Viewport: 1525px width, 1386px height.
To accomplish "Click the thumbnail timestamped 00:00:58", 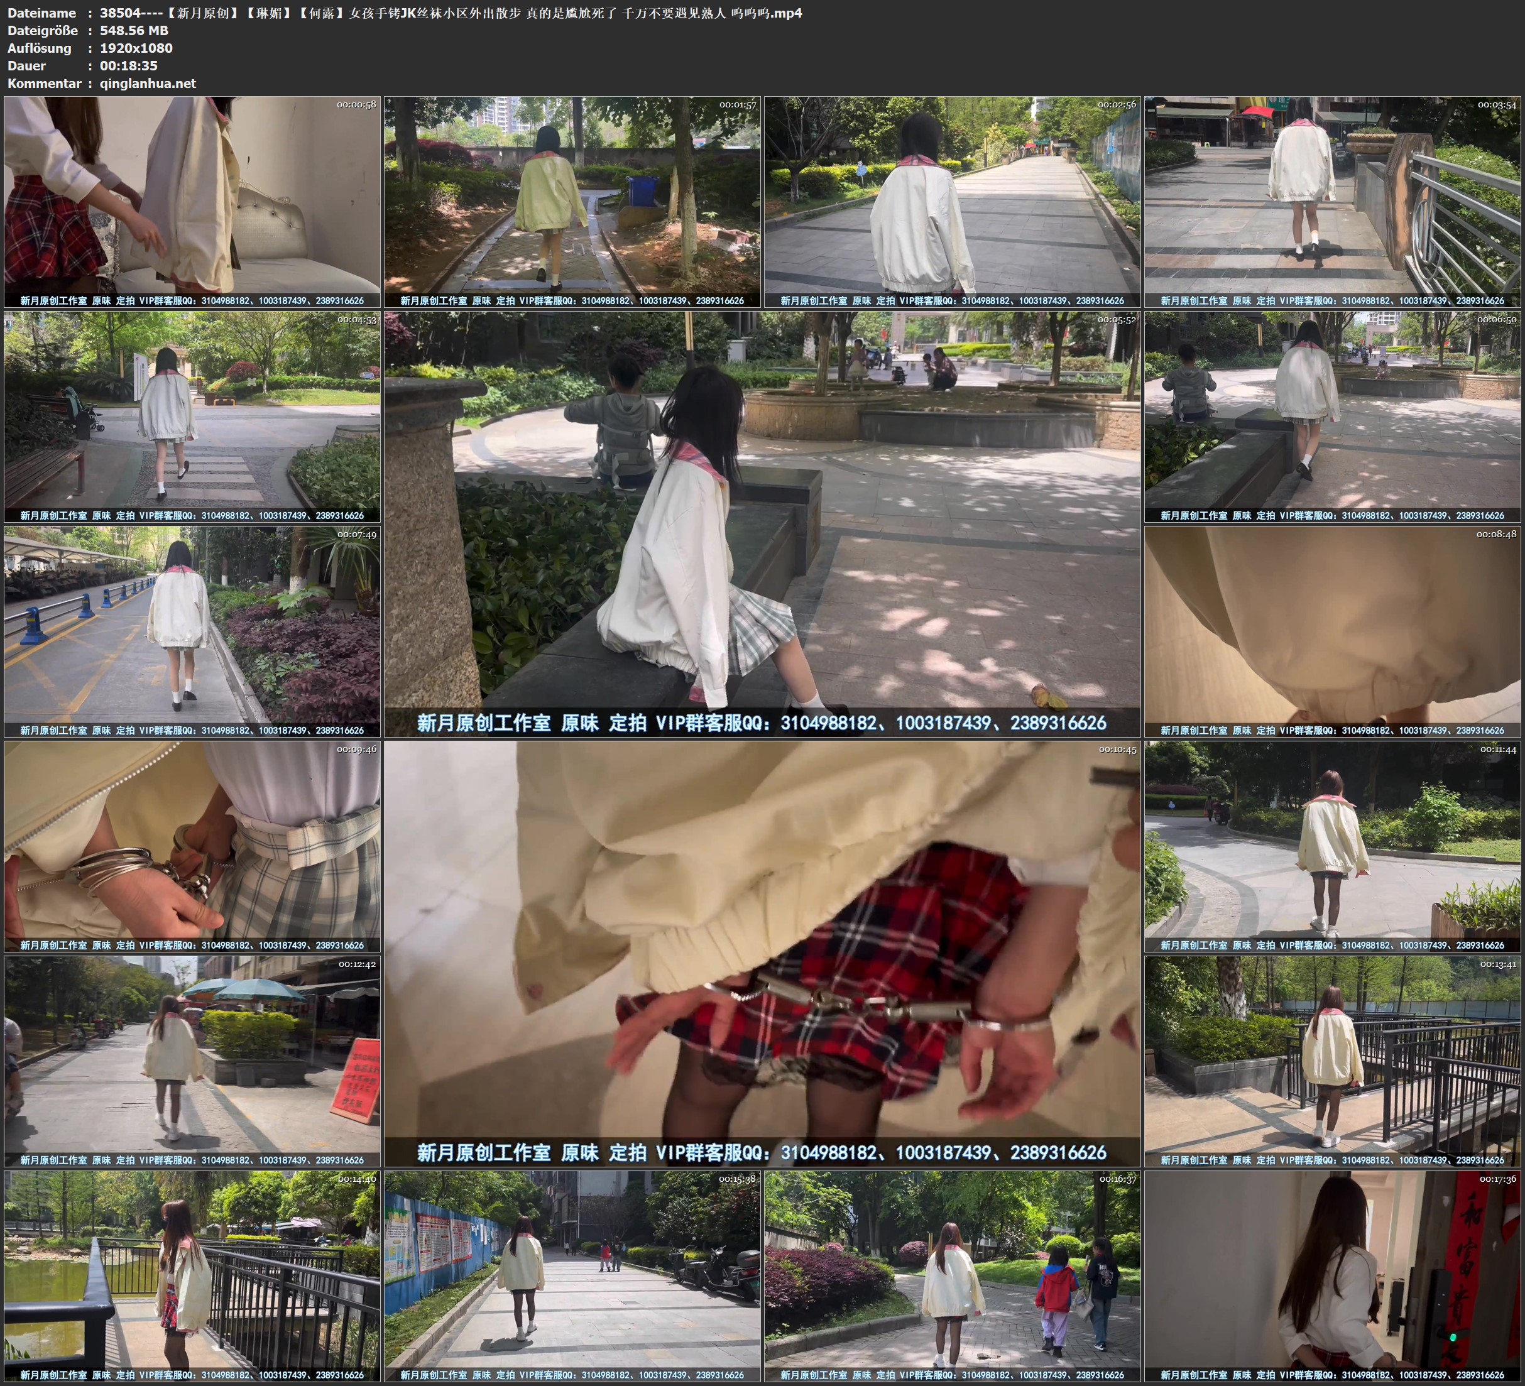I will pyautogui.click(x=192, y=201).
